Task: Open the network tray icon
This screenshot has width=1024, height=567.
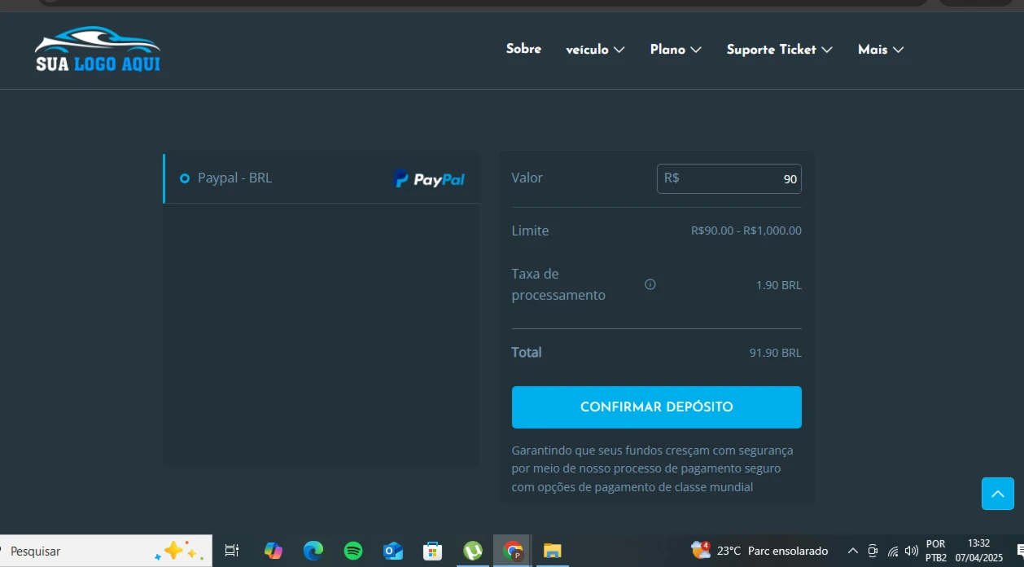Action: [893, 551]
